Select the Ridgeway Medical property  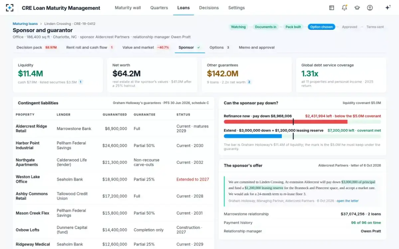pyautogui.click(x=33, y=244)
